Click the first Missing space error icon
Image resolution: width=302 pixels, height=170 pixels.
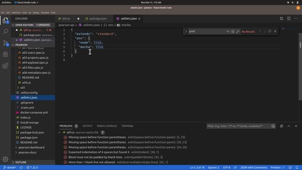[65, 137]
